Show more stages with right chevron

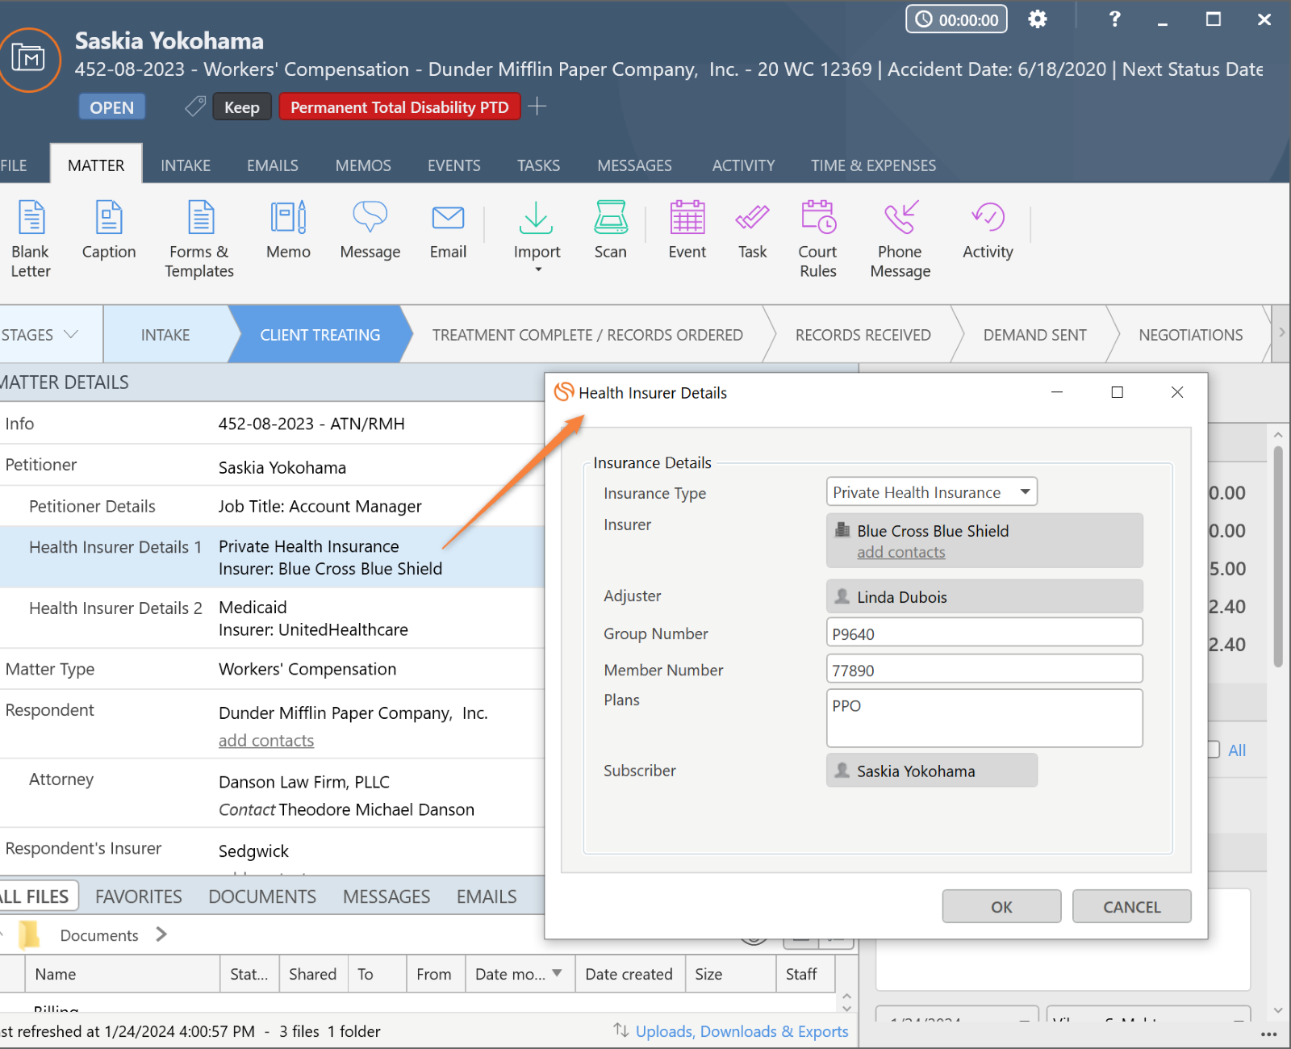click(1281, 332)
